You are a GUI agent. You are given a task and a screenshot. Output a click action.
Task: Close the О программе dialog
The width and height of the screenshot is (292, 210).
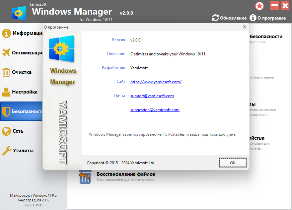[x=245, y=27]
